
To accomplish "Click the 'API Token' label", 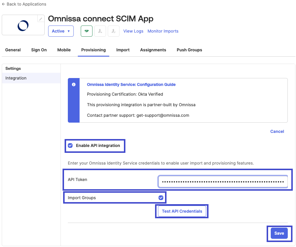I will 78,180.
